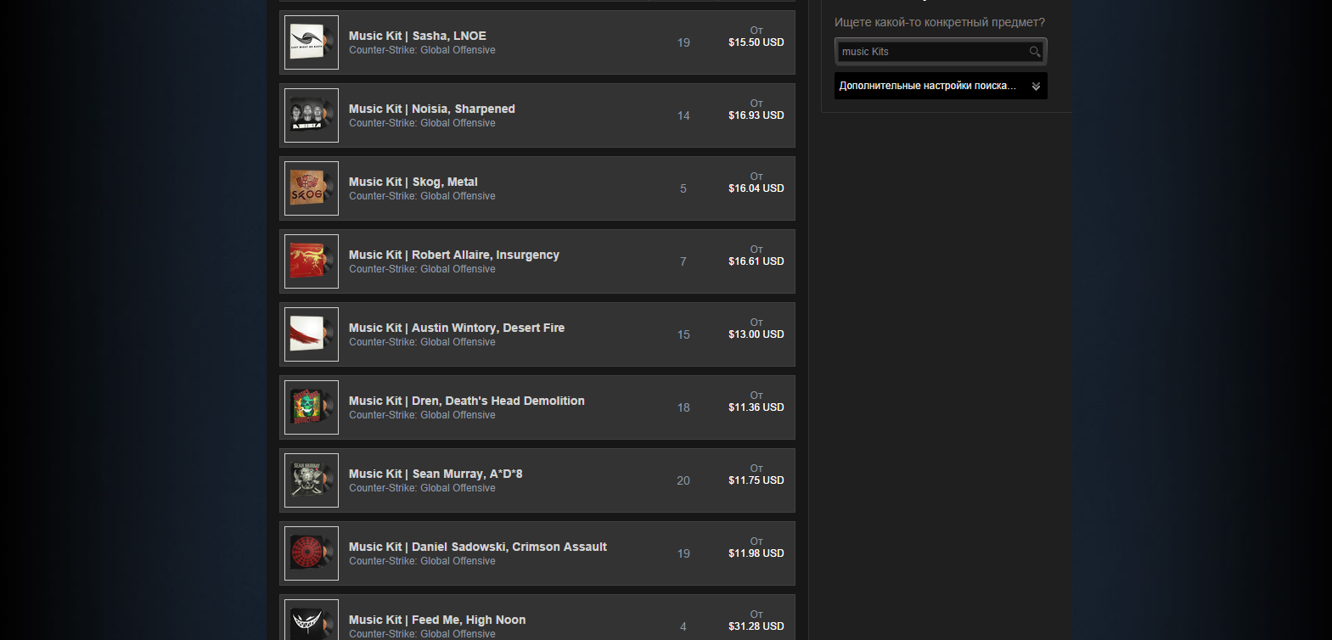
Task: Click quantity 14 for Noisia, Sharpened
Action: pyautogui.click(x=683, y=115)
